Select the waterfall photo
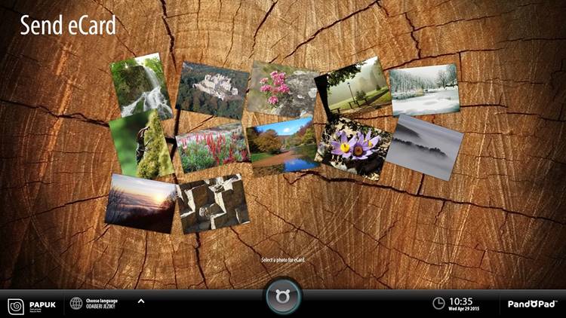Screen dimensions: 566x318 click(141, 86)
